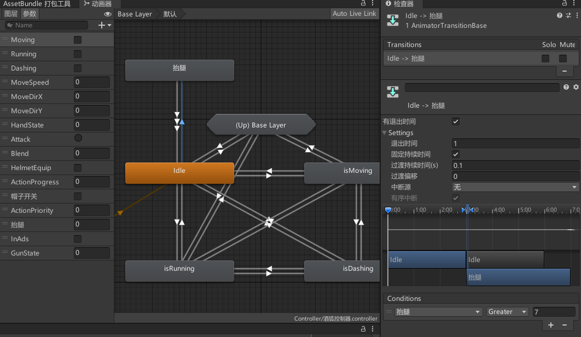The width and height of the screenshot is (581, 337).
Task: Click the Auto Live Link button
Action: [x=354, y=14]
